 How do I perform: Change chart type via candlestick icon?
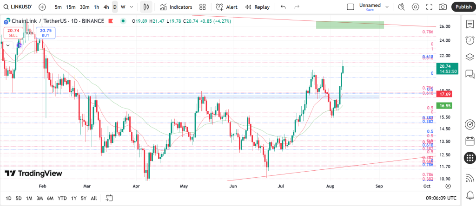pos(146,6)
